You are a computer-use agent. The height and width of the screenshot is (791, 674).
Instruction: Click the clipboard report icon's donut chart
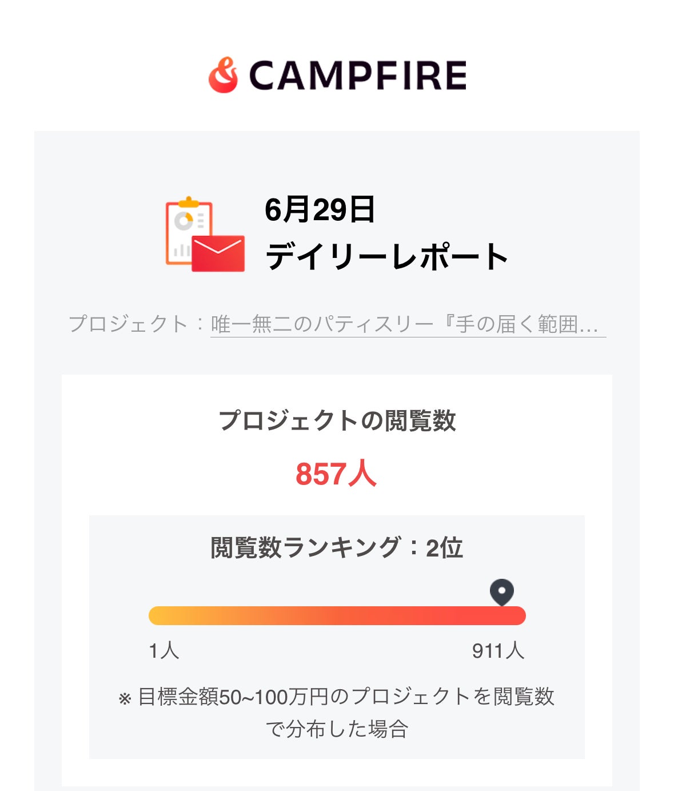click(184, 221)
